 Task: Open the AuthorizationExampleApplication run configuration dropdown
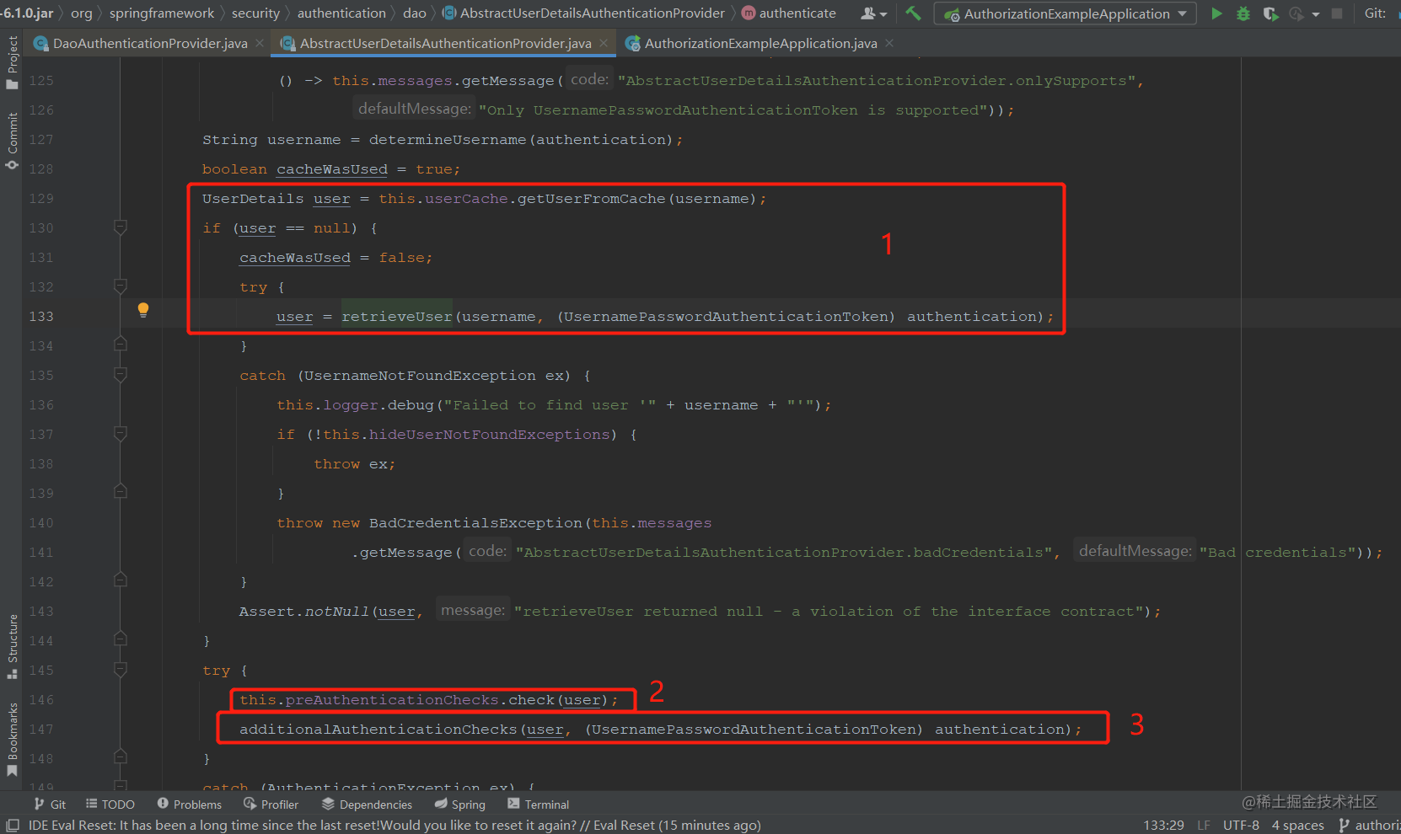(1065, 13)
